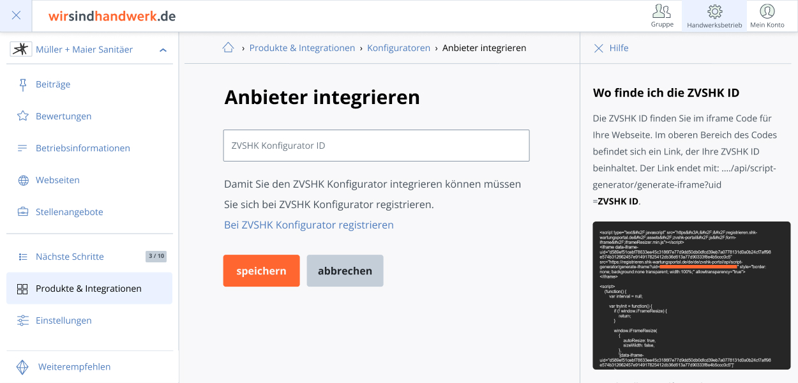Click the Anbieter integrieren breadcrumb text
This screenshot has height=383, width=798.
pyautogui.click(x=485, y=48)
